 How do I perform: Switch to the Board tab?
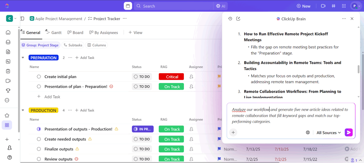[75, 32]
